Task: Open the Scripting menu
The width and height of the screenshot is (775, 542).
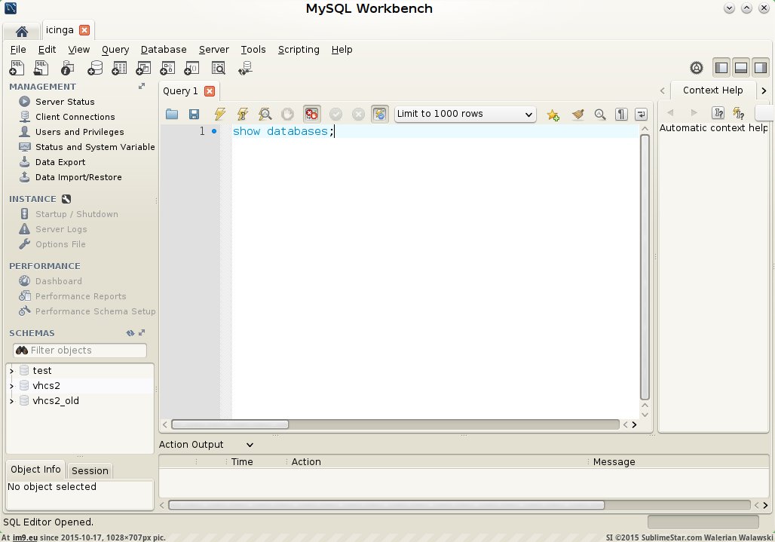Action: pyautogui.click(x=299, y=50)
